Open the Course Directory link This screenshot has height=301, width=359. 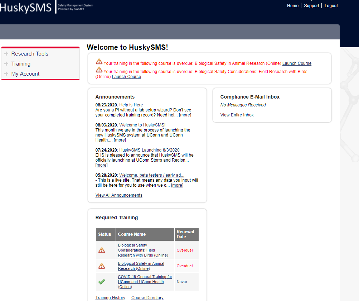pyautogui.click(x=147, y=297)
